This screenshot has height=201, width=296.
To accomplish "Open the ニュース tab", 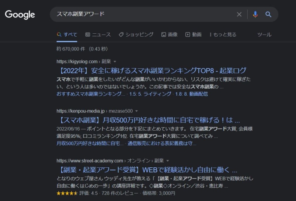I will [x=98, y=35].
